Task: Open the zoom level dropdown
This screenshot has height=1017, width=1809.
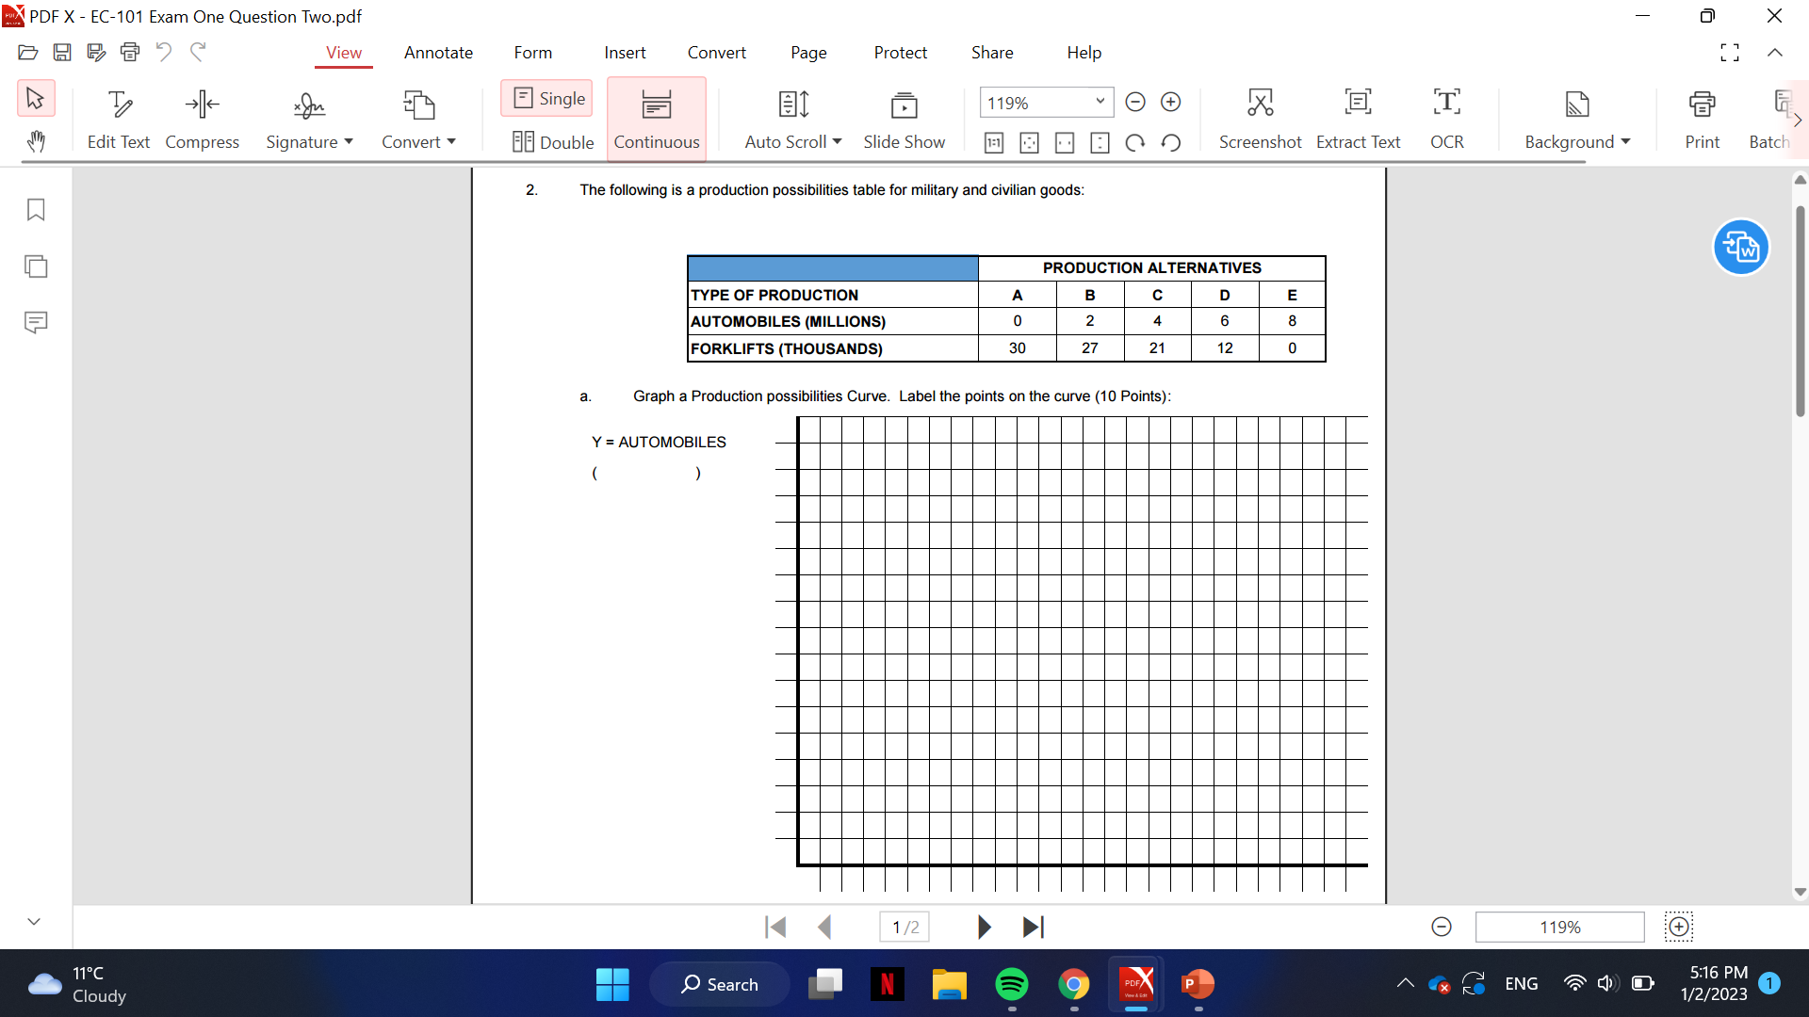Action: [x=1098, y=102]
